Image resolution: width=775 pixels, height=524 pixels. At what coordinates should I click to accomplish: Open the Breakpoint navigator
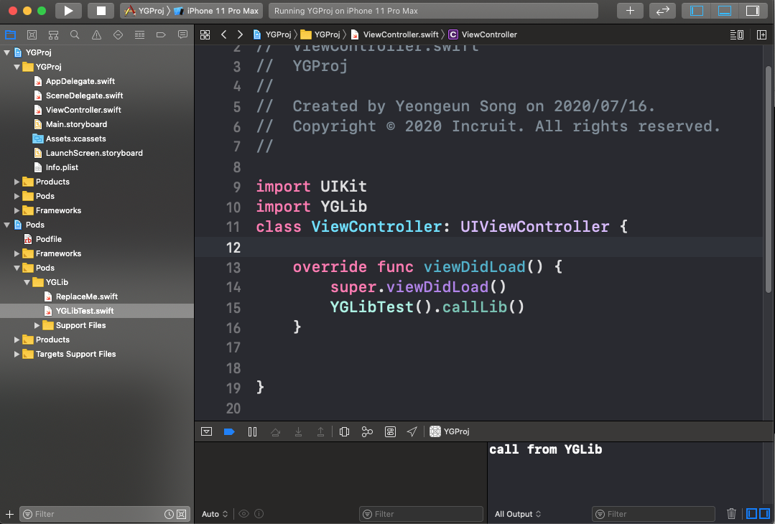pyautogui.click(x=161, y=34)
